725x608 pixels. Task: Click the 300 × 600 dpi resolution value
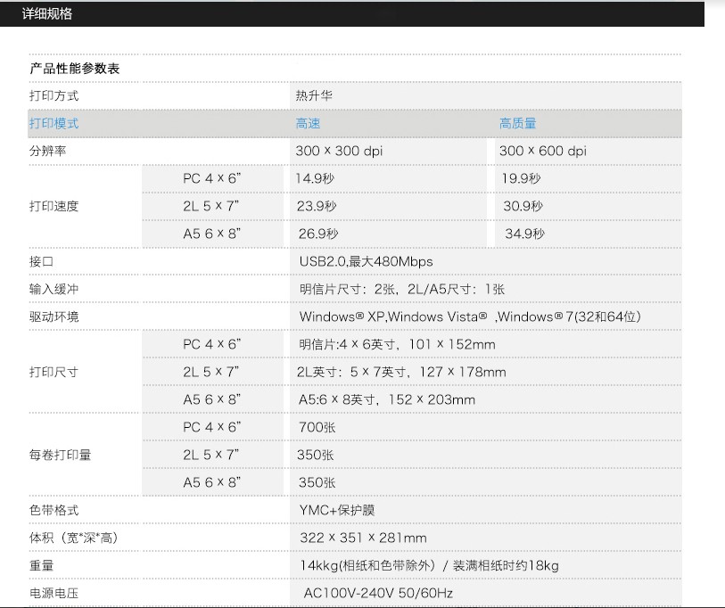tap(543, 152)
